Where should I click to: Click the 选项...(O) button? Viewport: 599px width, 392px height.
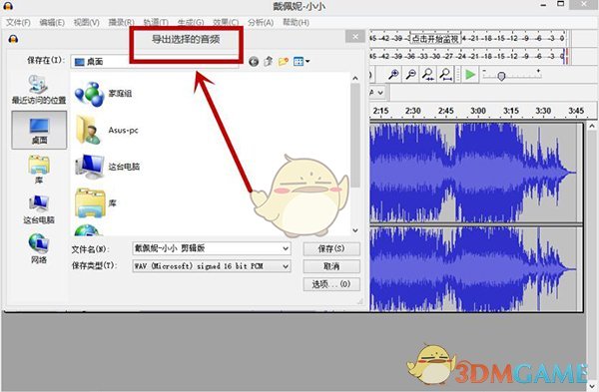pos(331,284)
